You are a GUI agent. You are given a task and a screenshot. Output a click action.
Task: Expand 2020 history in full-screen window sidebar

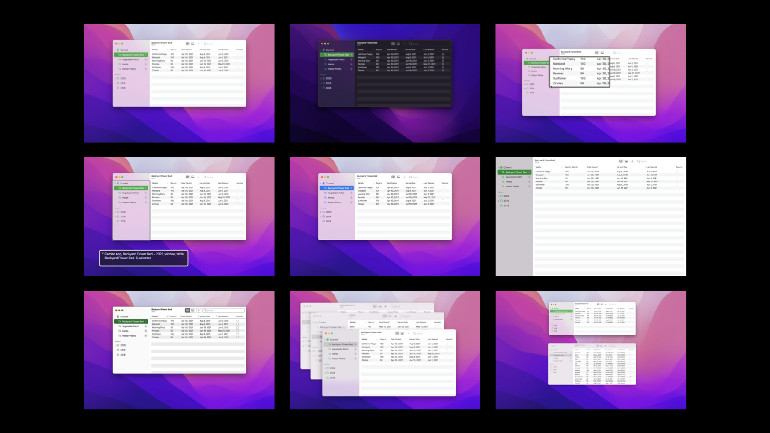click(x=498, y=196)
